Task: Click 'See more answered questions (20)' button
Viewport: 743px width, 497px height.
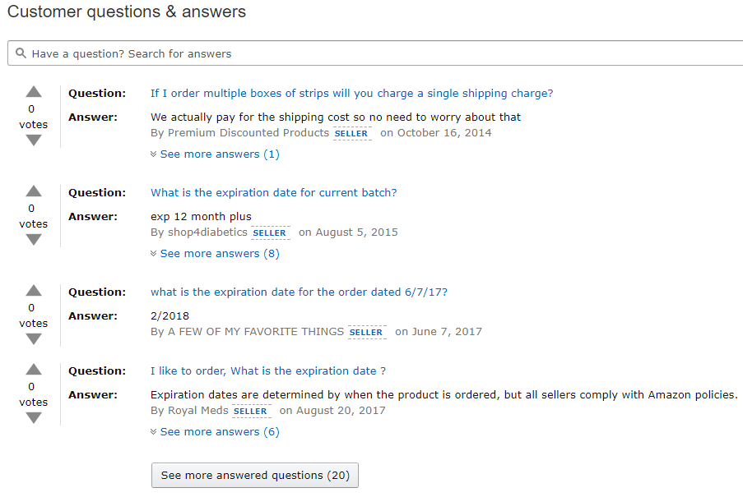Action: [x=254, y=475]
